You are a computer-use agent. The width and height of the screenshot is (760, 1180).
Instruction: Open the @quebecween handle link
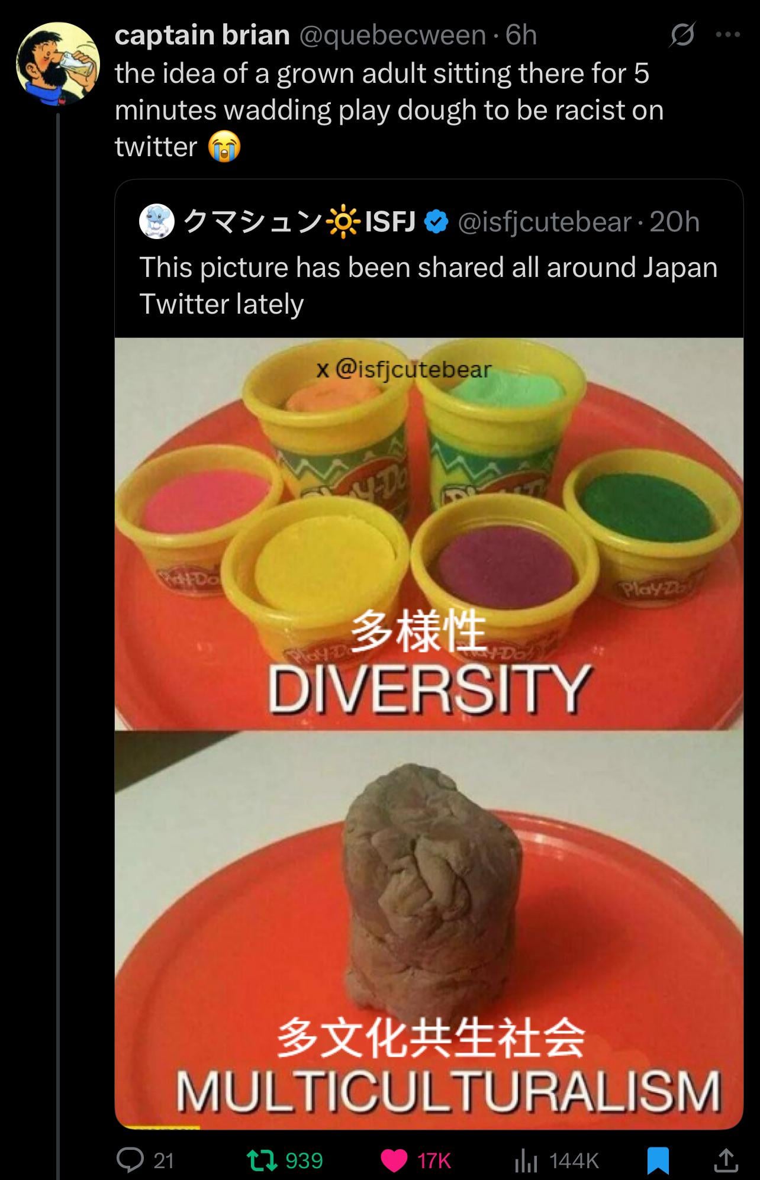click(393, 35)
